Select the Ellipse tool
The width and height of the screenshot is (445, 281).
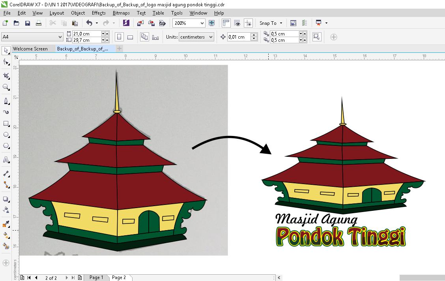[6, 134]
